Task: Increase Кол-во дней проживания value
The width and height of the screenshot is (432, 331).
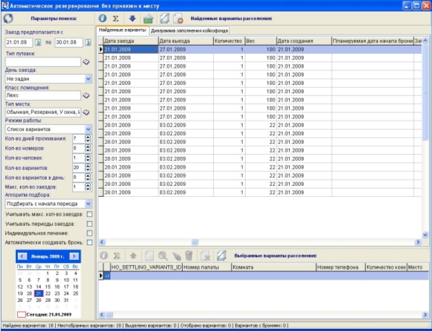Action: pos(88,137)
